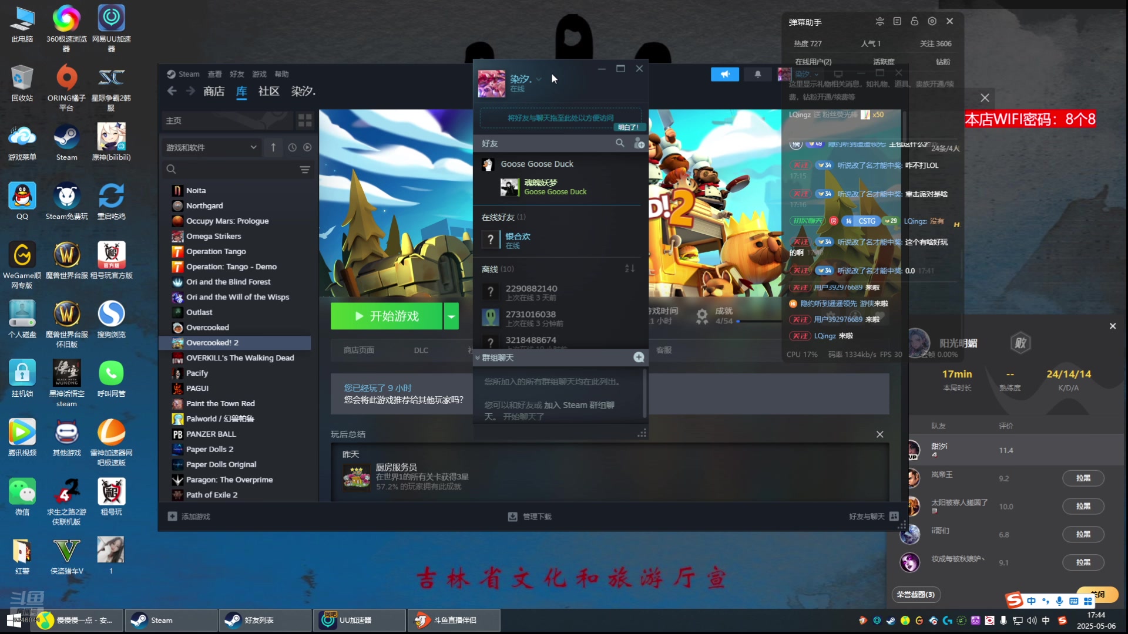This screenshot has width=1128, height=634.
Task: Click add friend icon in friends list
Action: coord(639,143)
